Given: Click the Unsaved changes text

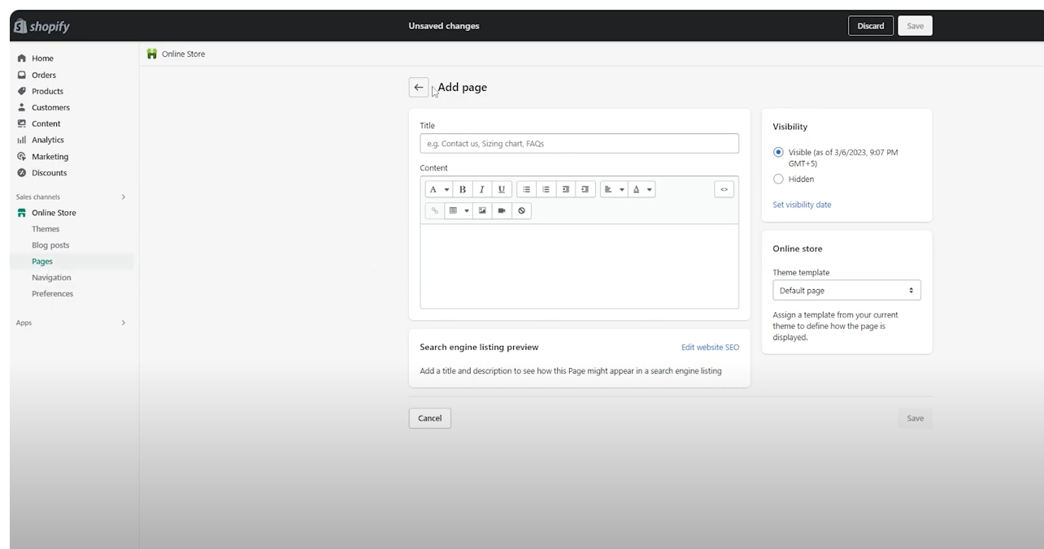Looking at the screenshot, I should (x=444, y=26).
